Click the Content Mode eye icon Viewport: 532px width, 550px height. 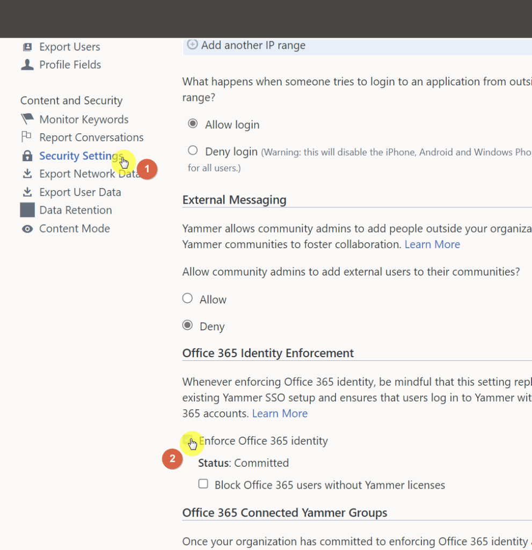click(27, 229)
